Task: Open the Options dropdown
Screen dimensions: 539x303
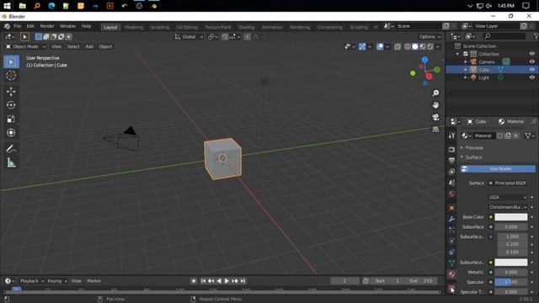Action: (x=430, y=37)
